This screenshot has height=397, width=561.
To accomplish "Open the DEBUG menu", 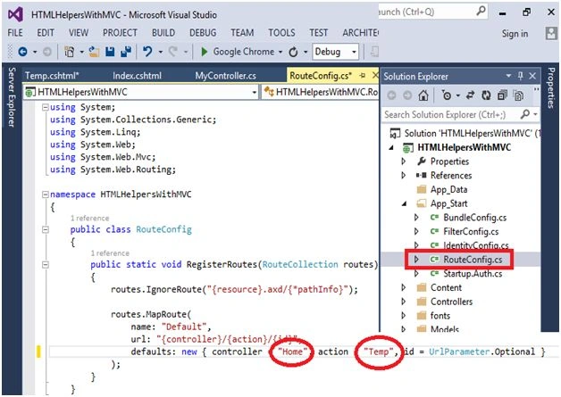I will pyautogui.click(x=203, y=33).
